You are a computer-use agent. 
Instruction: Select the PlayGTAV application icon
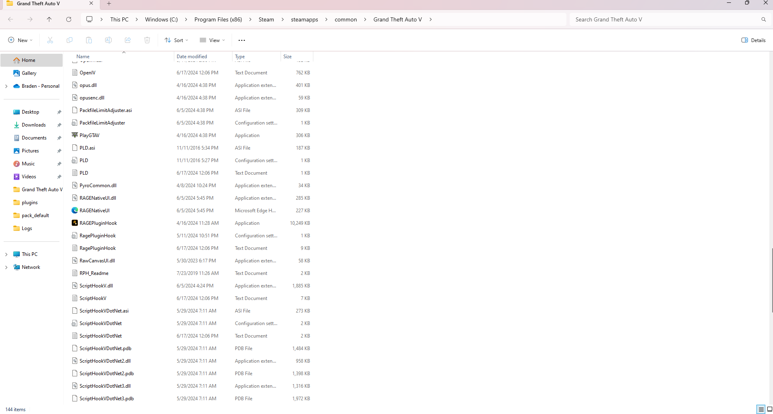coord(75,135)
